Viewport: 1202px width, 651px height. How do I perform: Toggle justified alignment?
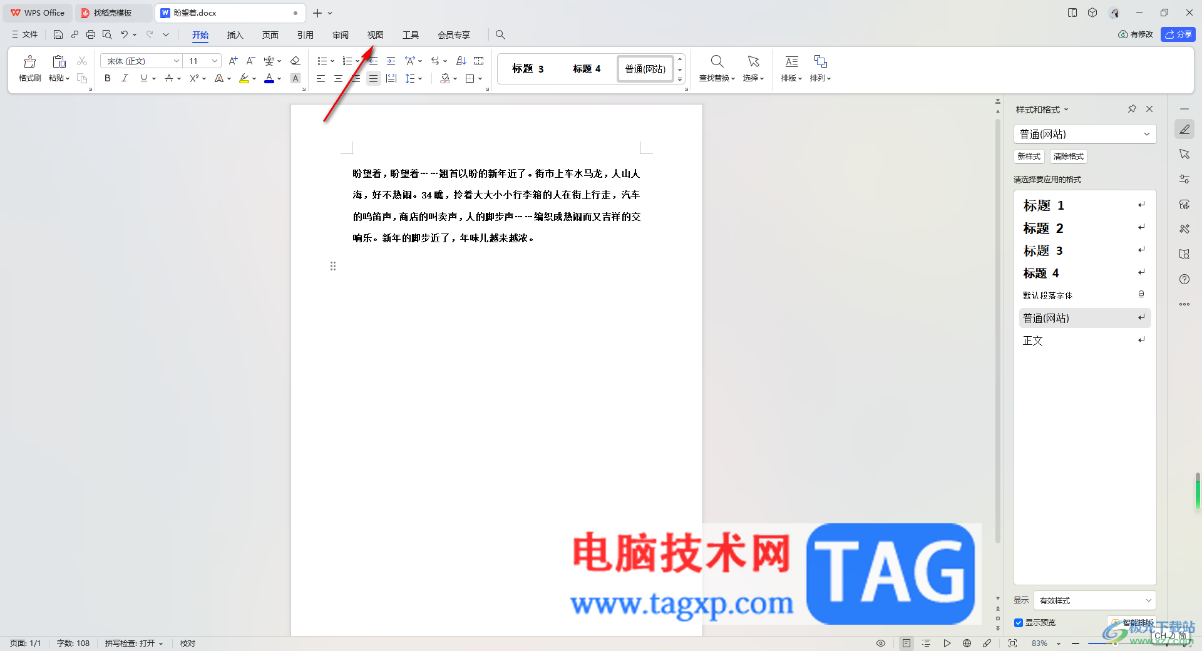[373, 78]
